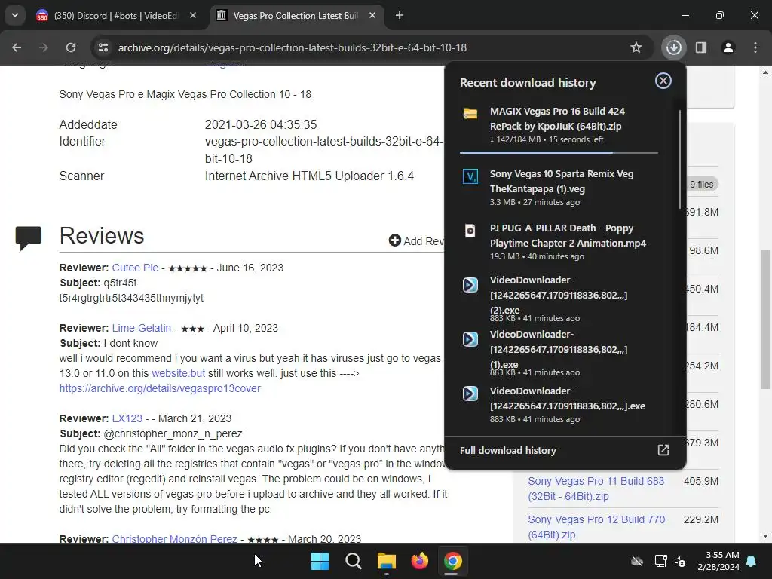Download Sony Vegas Pro 12 Build 770 zip
772x579 pixels.
pyautogui.click(x=596, y=527)
